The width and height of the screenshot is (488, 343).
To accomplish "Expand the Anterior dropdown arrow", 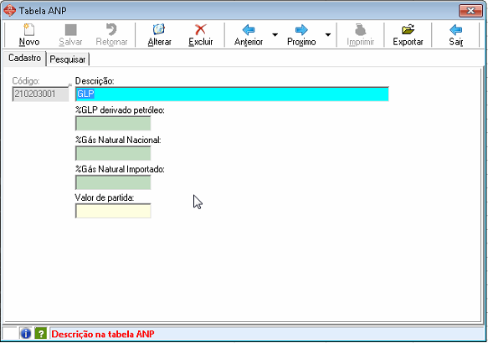I will 275,34.
